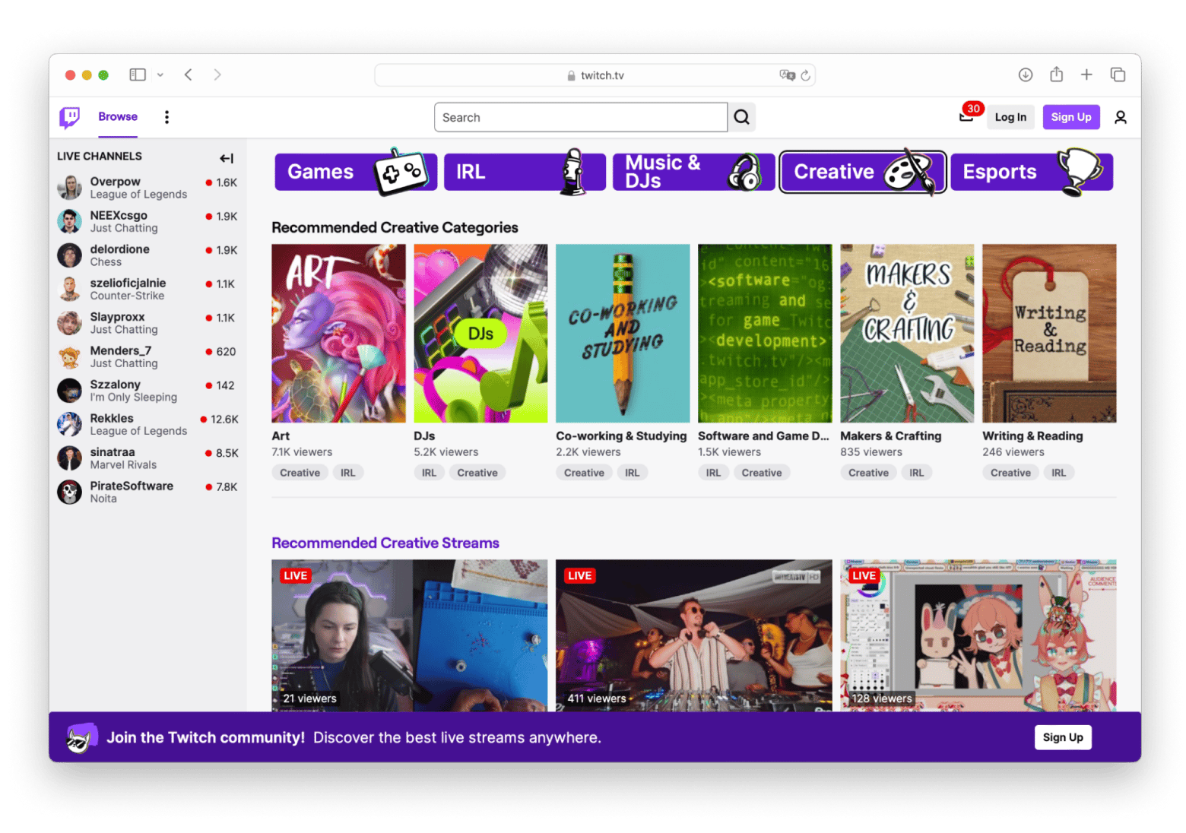Switch to the Esports category tab
Screen dimensions: 1186x833
[x=1032, y=172]
